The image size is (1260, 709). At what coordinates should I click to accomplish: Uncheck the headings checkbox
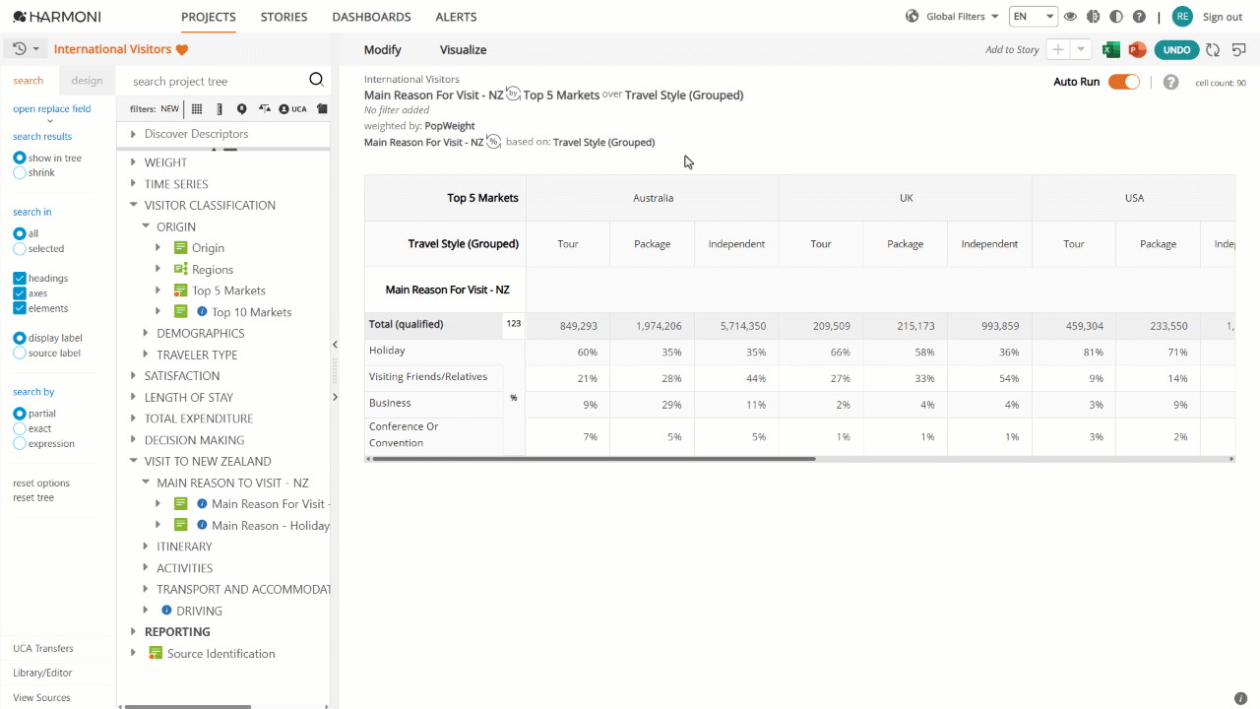click(x=20, y=279)
